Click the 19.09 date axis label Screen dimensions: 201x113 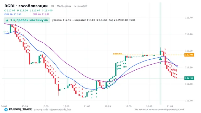(x=128, y=106)
